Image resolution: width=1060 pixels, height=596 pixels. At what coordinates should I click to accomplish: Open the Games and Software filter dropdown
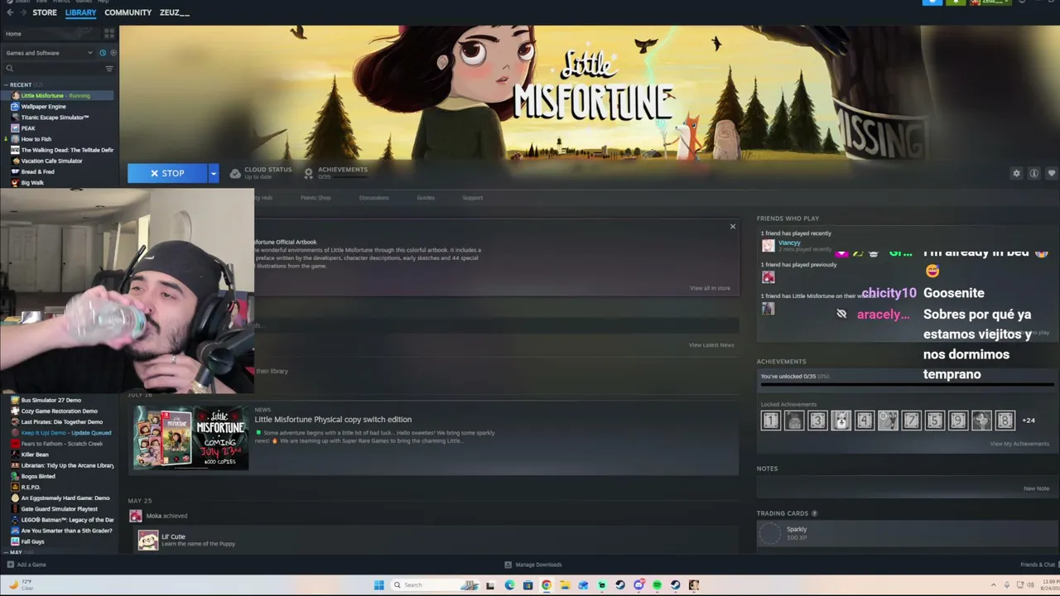(x=50, y=53)
